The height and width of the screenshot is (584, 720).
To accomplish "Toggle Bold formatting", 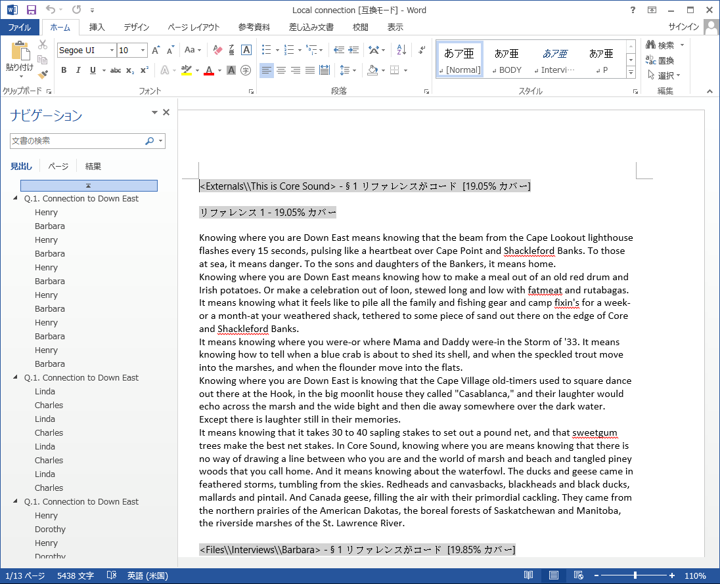I will 64,70.
